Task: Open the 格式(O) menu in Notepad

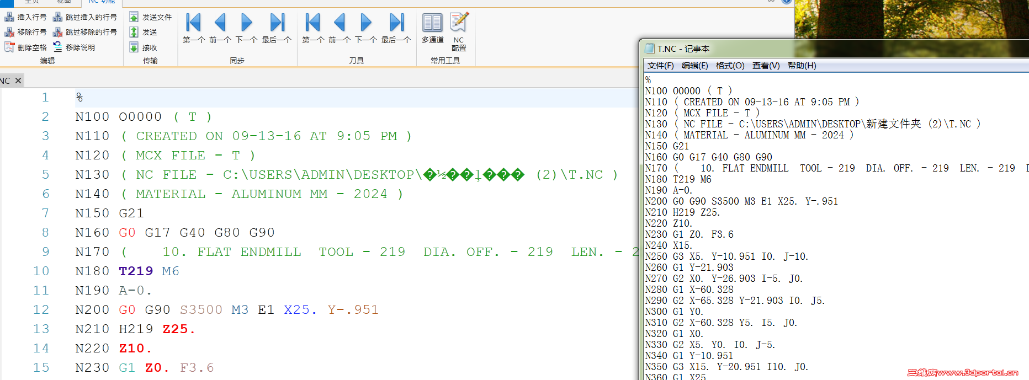Action: [x=730, y=66]
